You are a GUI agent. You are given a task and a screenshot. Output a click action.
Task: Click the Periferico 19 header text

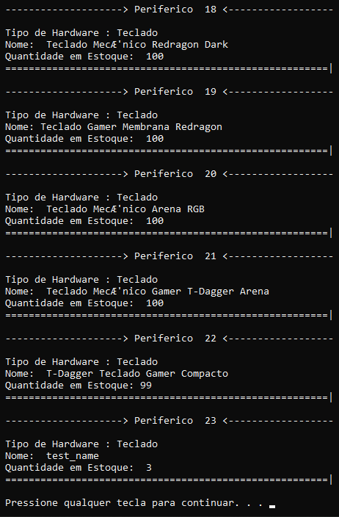[175, 92]
